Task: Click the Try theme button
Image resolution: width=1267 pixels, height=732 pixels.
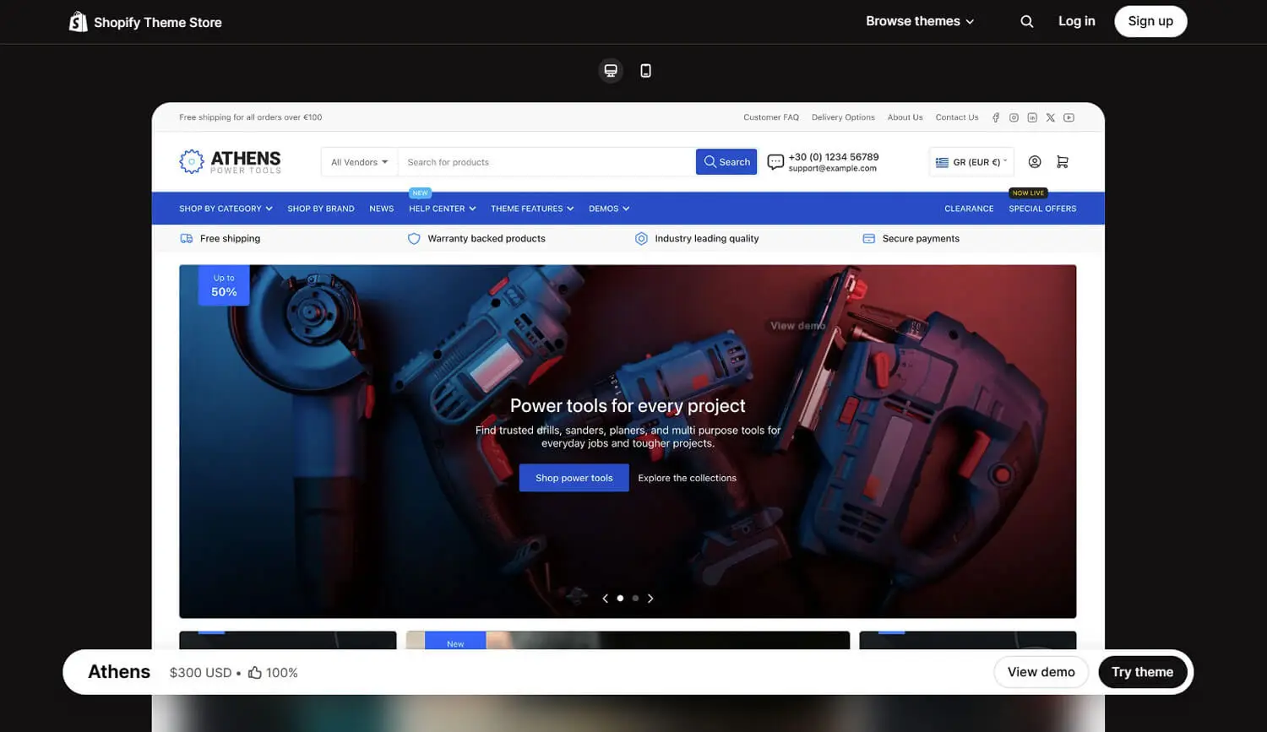Action: tap(1142, 672)
